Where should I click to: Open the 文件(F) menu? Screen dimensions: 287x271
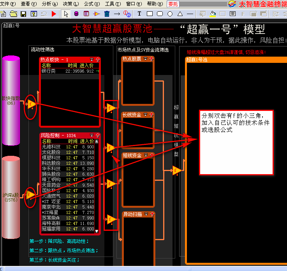[8, 4]
